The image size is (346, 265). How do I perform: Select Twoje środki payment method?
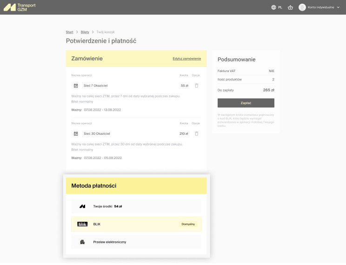coord(136,206)
